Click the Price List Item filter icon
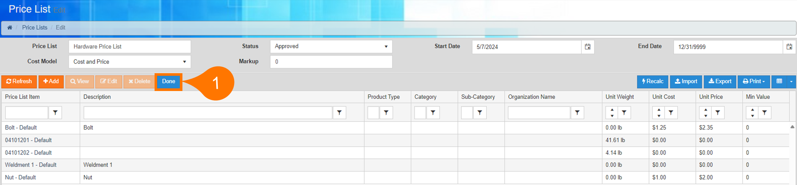This screenshot has height=185, width=797. tap(55, 113)
